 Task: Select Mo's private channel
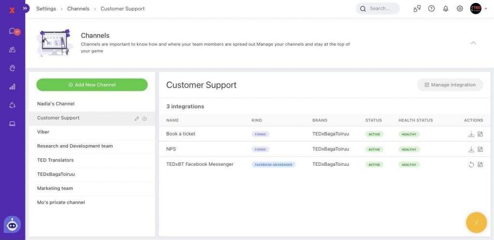click(x=92, y=203)
